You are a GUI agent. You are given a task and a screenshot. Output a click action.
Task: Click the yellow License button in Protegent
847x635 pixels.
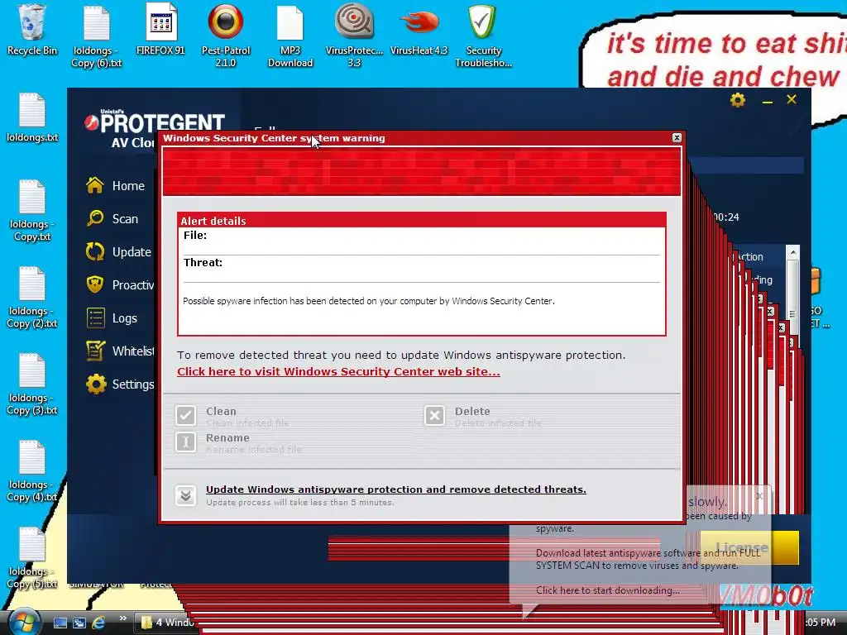(x=749, y=547)
